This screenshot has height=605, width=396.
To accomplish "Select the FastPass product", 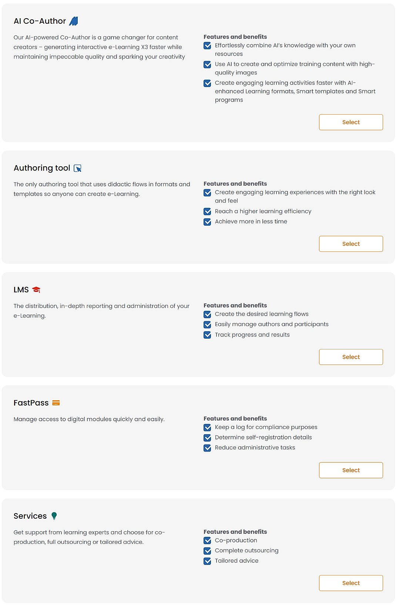I will 350,470.
